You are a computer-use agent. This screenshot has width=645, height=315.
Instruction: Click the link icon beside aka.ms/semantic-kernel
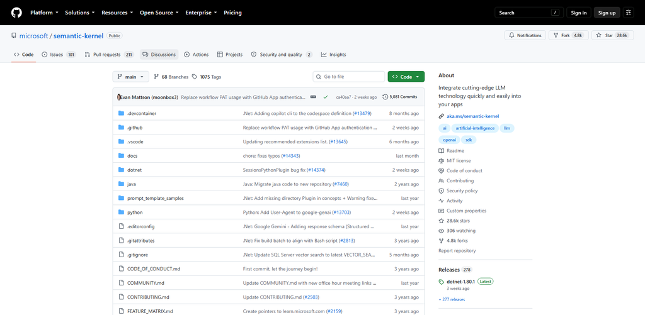pyautogui.click(x=442, y=116)
